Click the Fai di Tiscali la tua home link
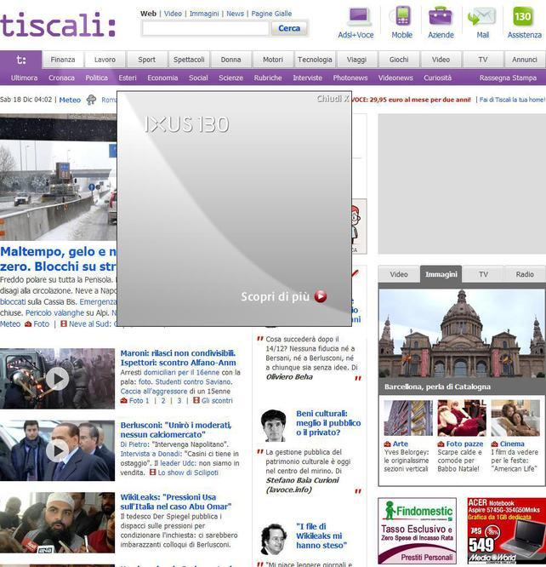Screen dimensions: 546x567 [512, 100]
